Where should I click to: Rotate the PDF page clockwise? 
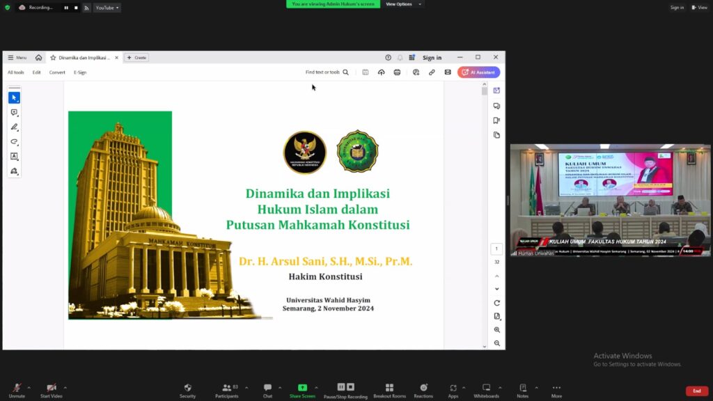(496, 303)
